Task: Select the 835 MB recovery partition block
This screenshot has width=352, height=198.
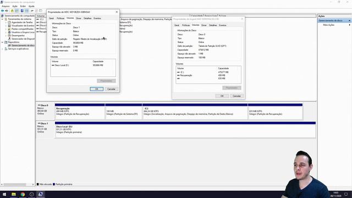Action: click(x=275, y=112)
